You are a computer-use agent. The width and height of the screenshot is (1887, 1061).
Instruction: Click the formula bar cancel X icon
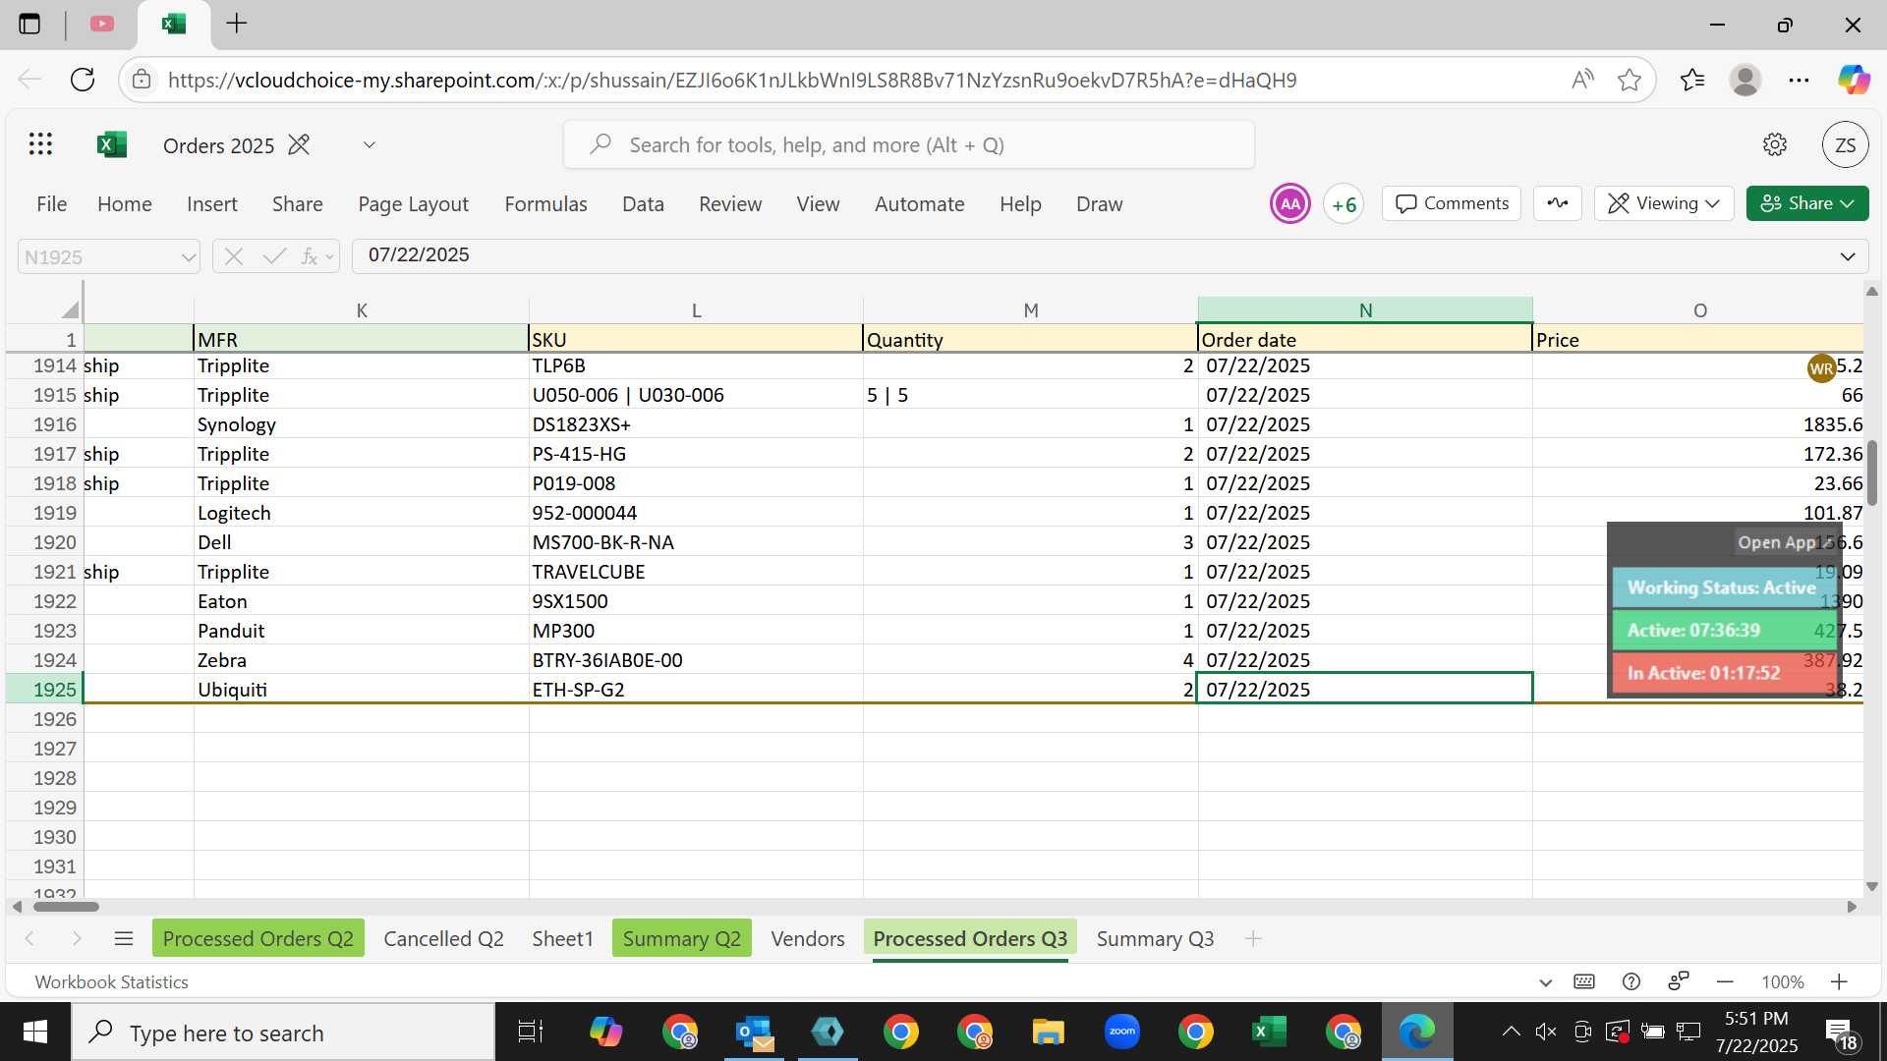233,256
